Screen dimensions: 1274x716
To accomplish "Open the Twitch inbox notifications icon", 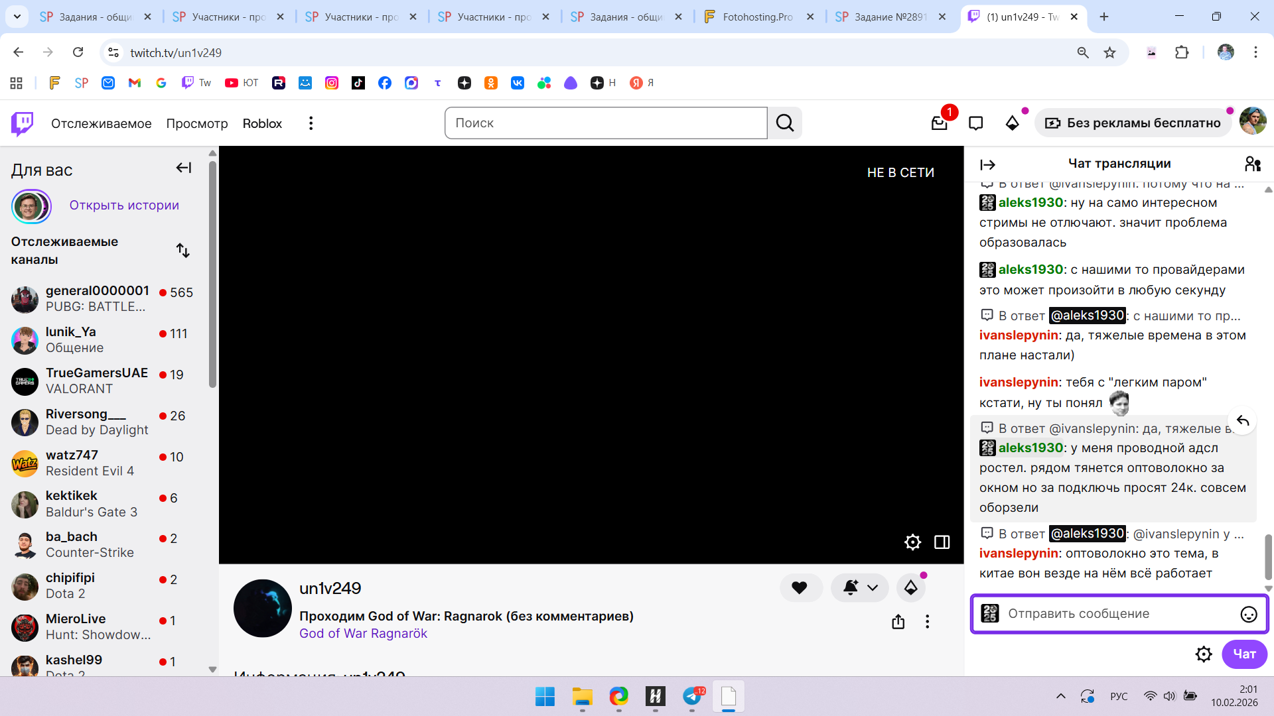I will point(939,123).
